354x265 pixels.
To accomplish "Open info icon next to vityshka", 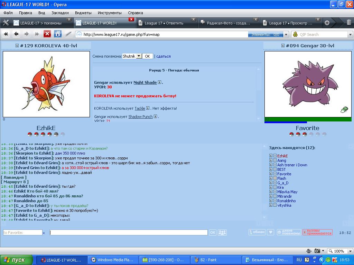I will tap(271, 205).
